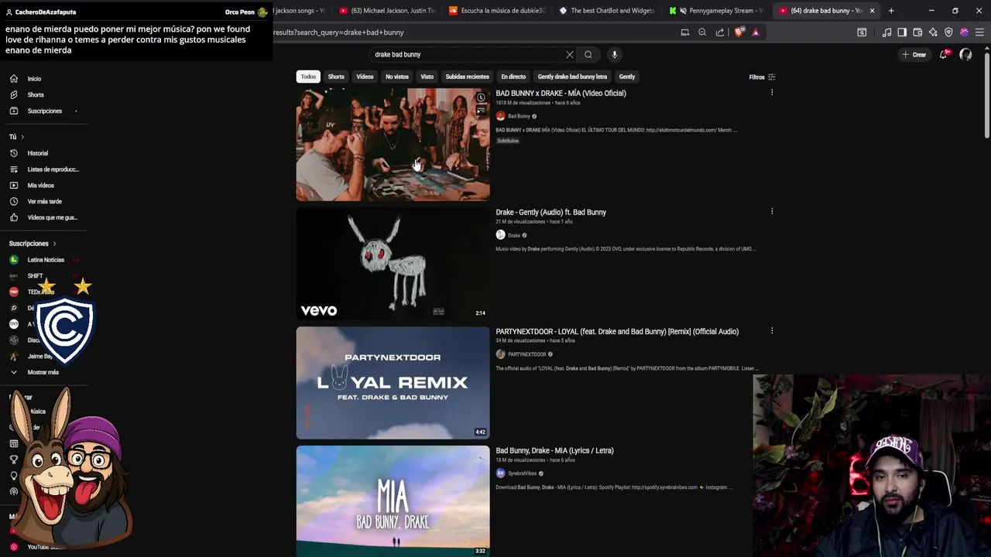Open Drake Gently Audio video title

550,212
